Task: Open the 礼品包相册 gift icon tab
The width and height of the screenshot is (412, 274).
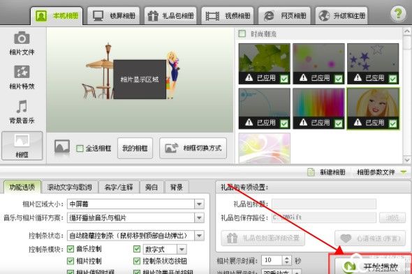Action: pyautogui.click(x=153, y=16)
